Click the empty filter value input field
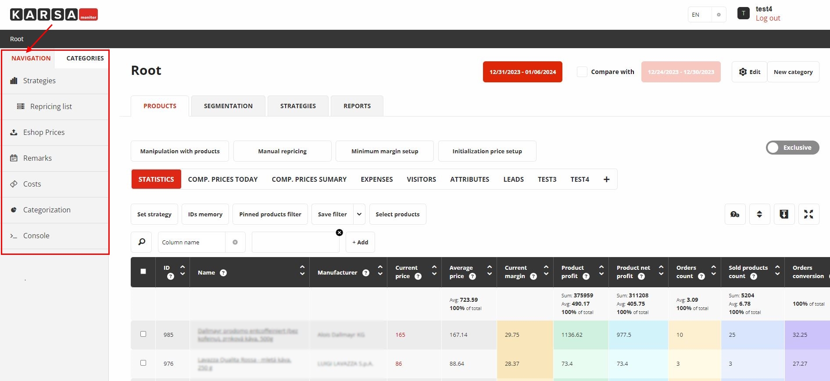 pyautogui.click(x=295, y=243)
